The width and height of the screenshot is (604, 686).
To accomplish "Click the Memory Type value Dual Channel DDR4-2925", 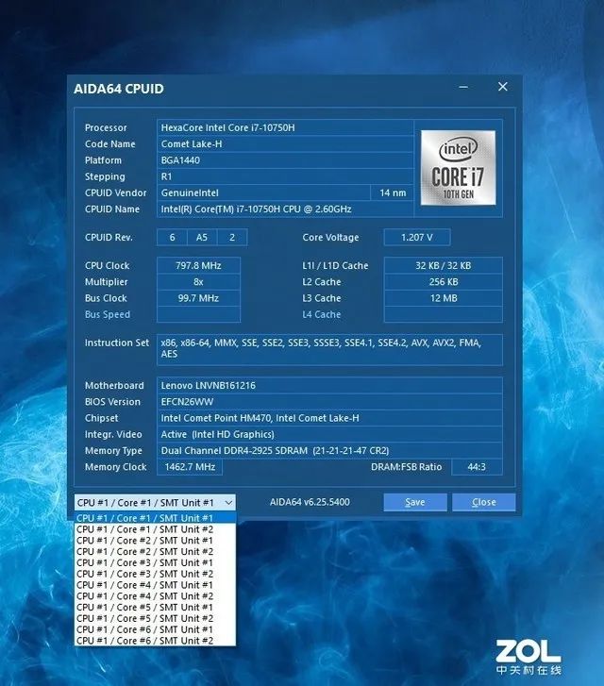I will (329, 451).
